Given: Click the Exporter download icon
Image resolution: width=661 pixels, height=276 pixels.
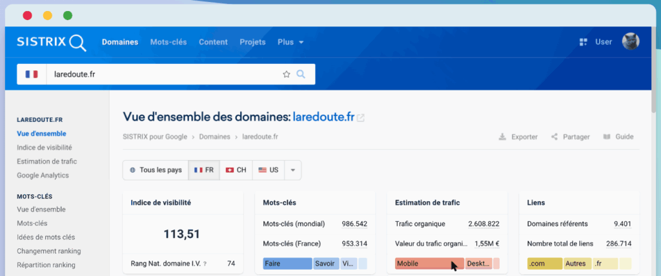Looking at the screenshot, I should click(502, 137).
